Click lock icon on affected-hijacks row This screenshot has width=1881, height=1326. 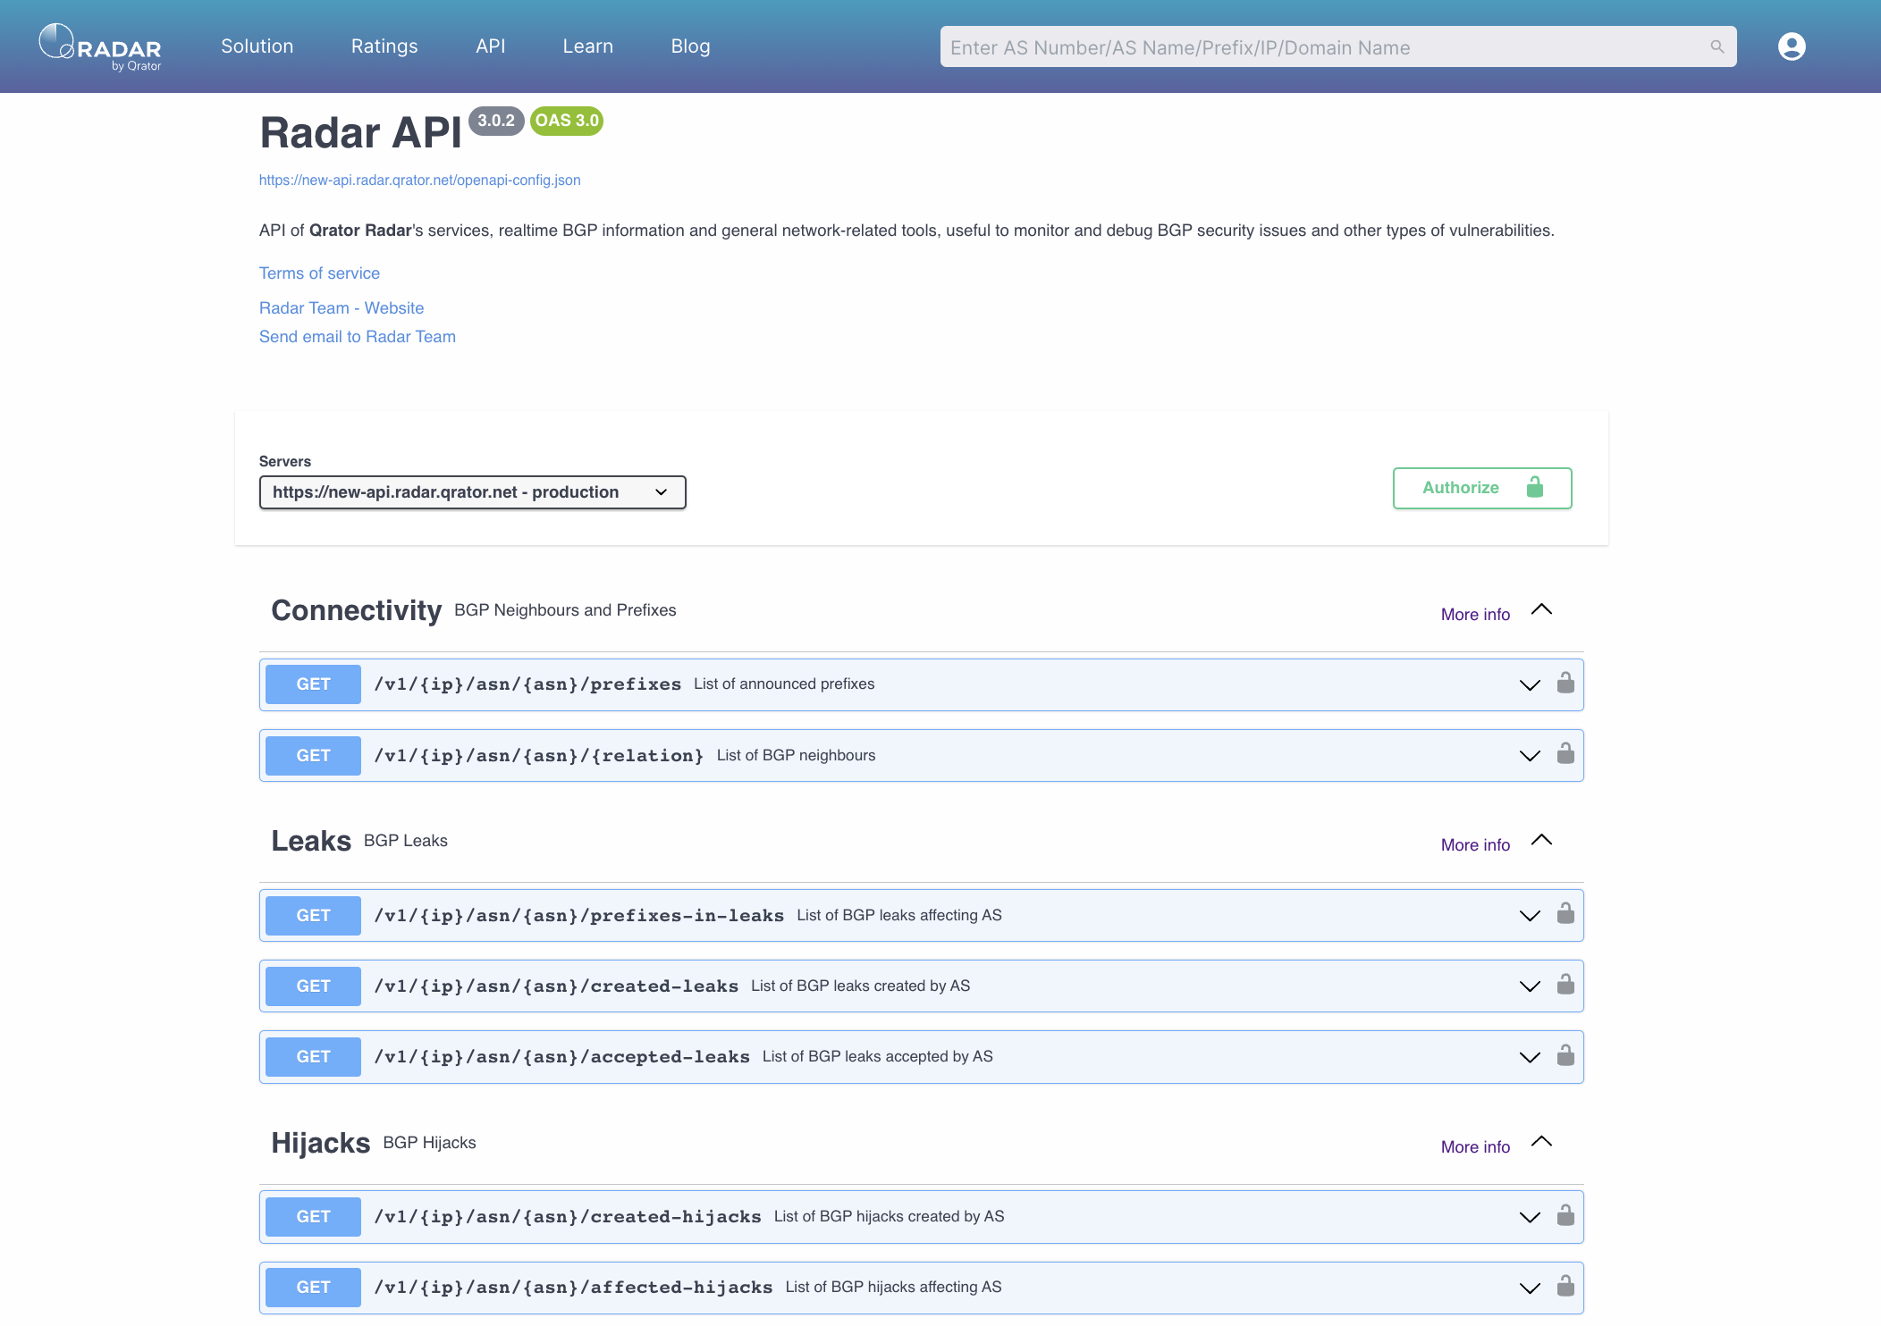1565,1287
